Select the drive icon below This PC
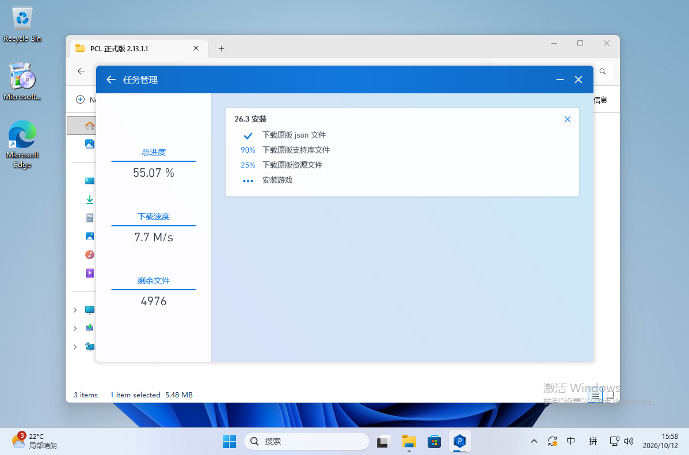Screen dimensions: 689x455 tap(90, 328)
